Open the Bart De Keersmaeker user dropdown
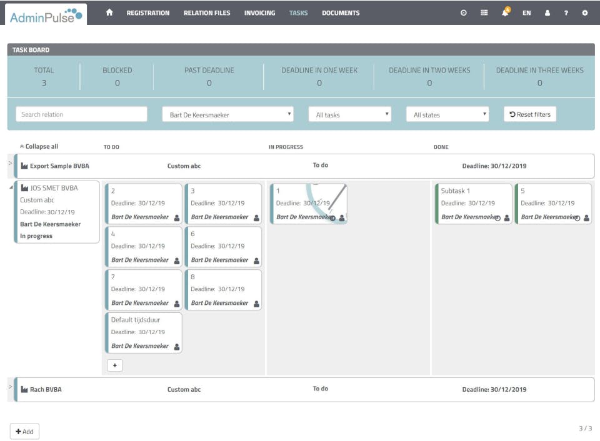The width and height of the screenshot is (600, 441). pyautogui.click(x=227, y=114)
